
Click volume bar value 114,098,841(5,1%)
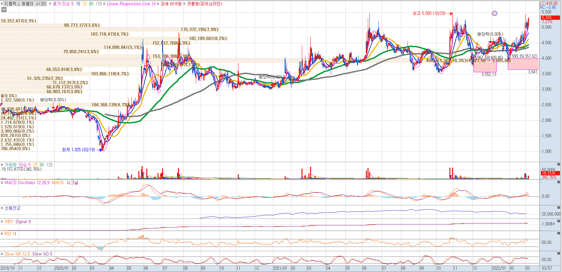coord(123,48)
